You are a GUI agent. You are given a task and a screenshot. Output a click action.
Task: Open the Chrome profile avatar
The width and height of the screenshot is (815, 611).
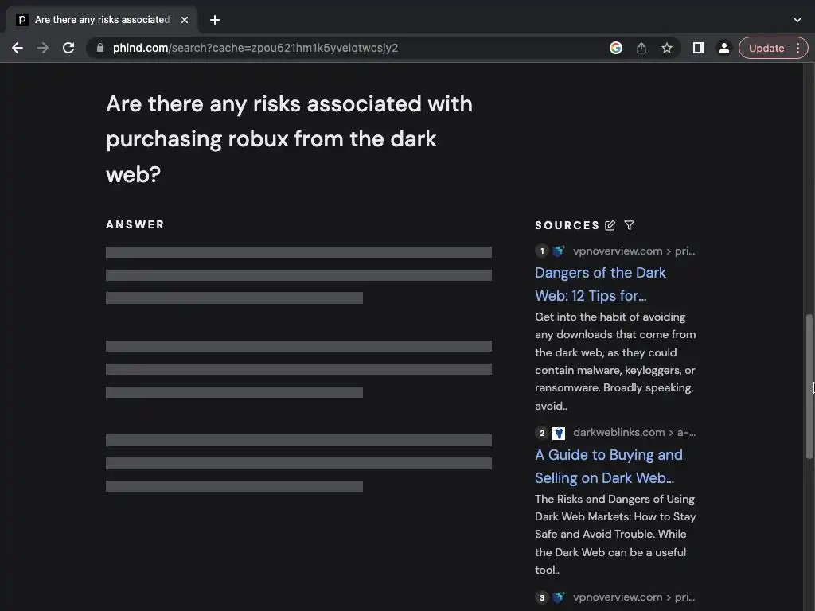tap(723, 48)
